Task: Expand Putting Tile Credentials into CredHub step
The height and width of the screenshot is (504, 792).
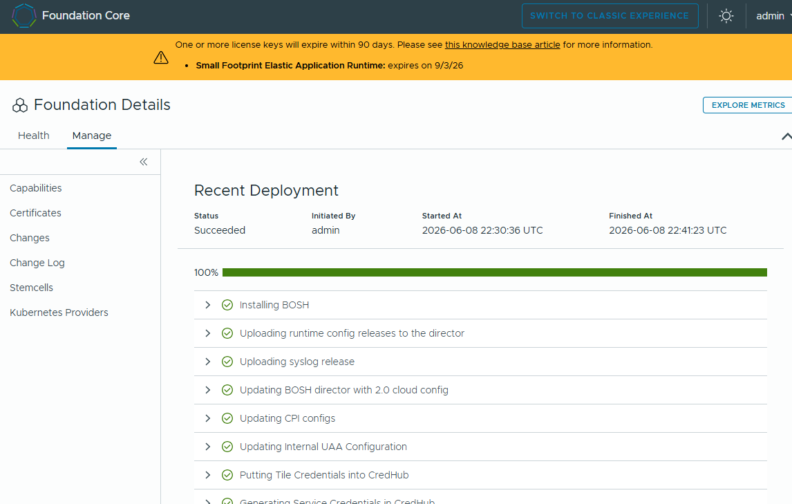Action: coord(207,475)
